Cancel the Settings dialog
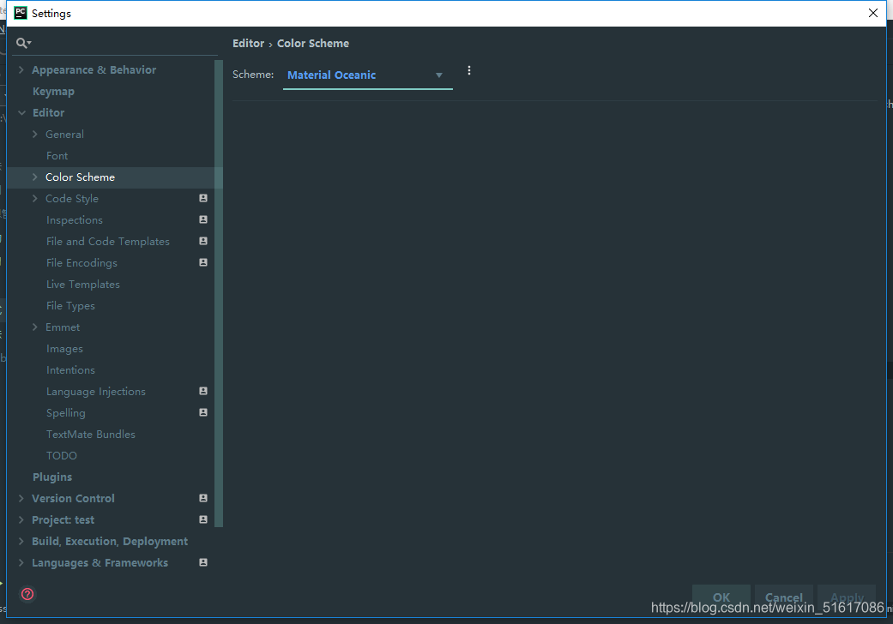Viewport: 893px width, 624px height. (784, 597)
